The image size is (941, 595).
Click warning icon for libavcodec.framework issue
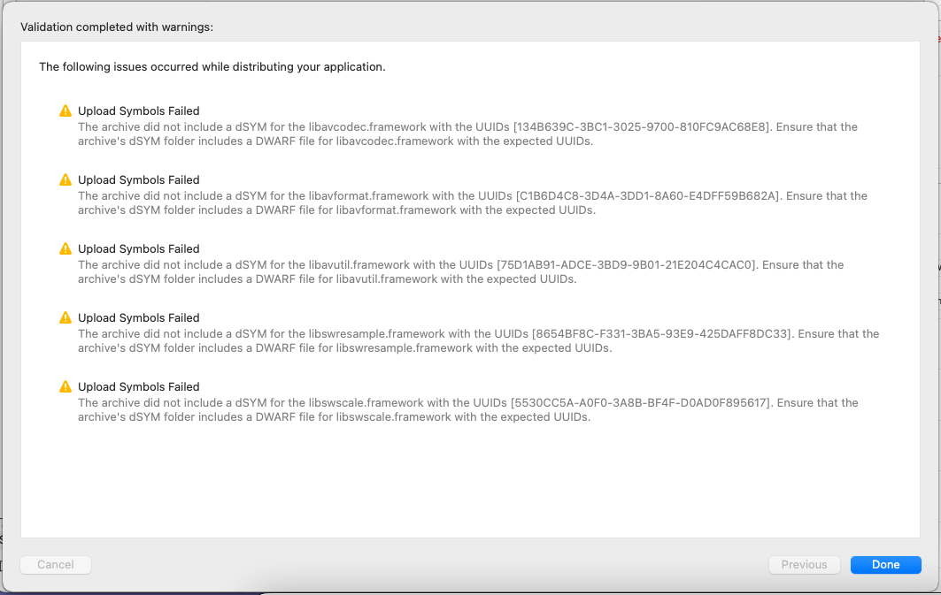pos(66,111)
